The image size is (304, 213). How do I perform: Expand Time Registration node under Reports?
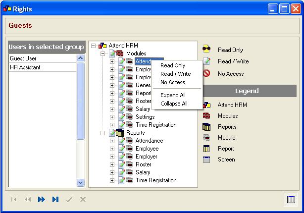(112, 180)
